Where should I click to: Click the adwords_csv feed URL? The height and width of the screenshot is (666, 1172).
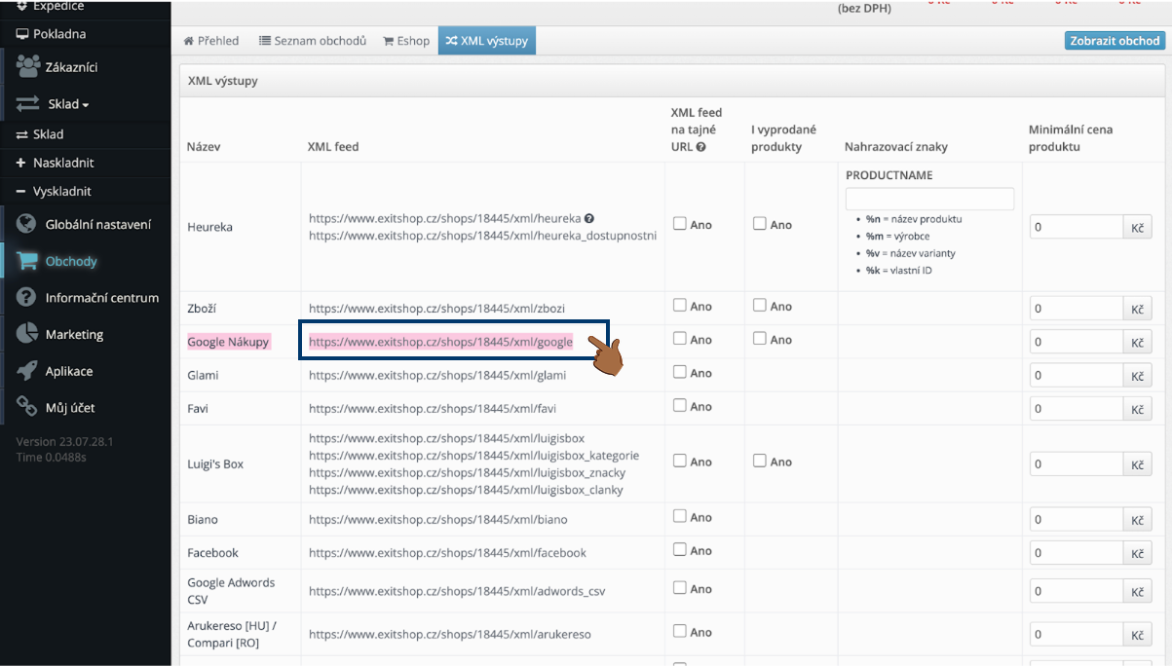[x=457, y=591]
